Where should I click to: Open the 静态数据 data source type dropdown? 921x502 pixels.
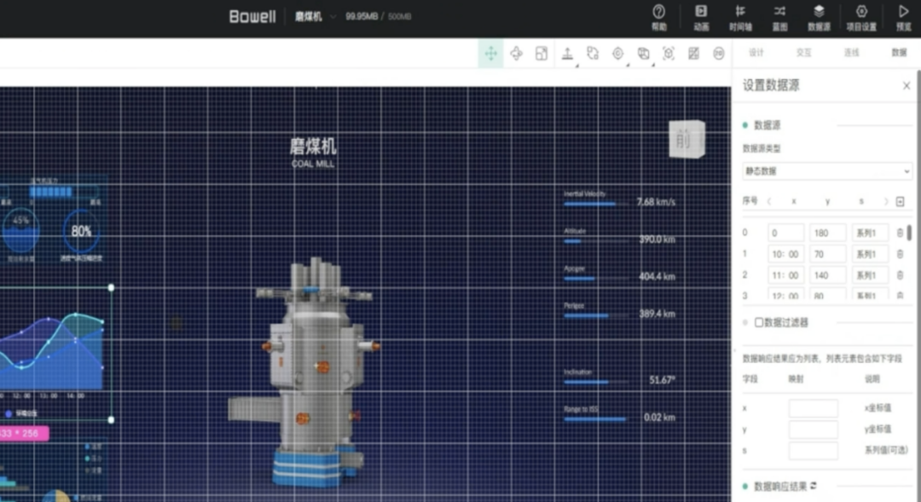point(826,171)
